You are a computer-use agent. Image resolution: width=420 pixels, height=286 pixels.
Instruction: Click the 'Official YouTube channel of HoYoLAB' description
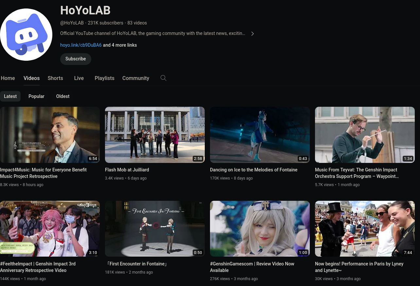(153, 33)
